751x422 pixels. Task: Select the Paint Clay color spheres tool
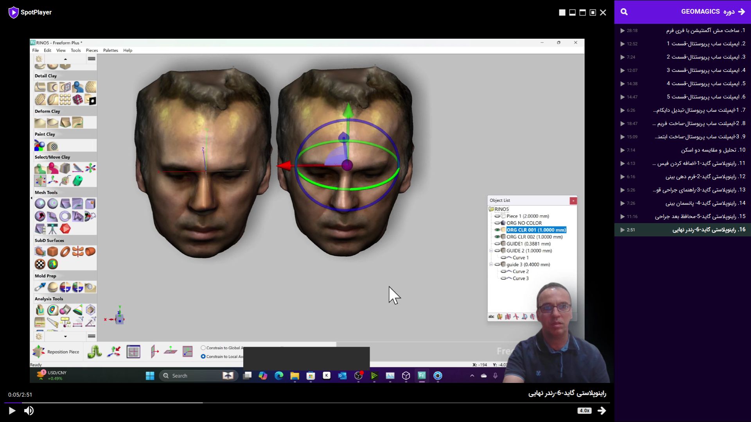click(40, 146)
